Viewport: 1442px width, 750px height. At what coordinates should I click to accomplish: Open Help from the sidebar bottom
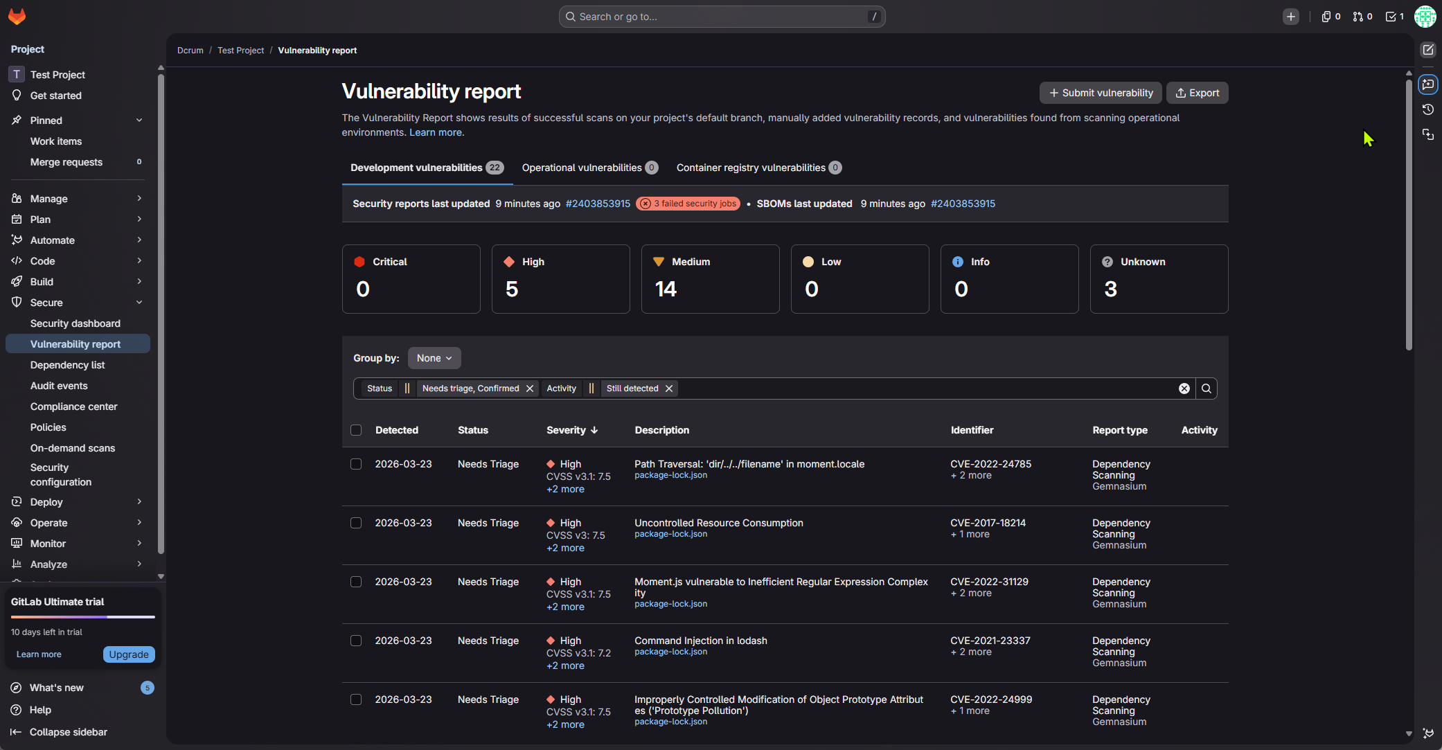point(40,710)
